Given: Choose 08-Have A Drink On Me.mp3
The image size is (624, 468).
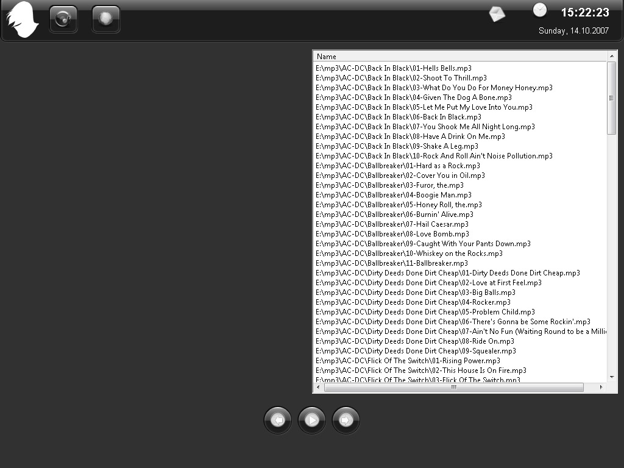Looking at the screenshot, I should click(x=410, y=136).
